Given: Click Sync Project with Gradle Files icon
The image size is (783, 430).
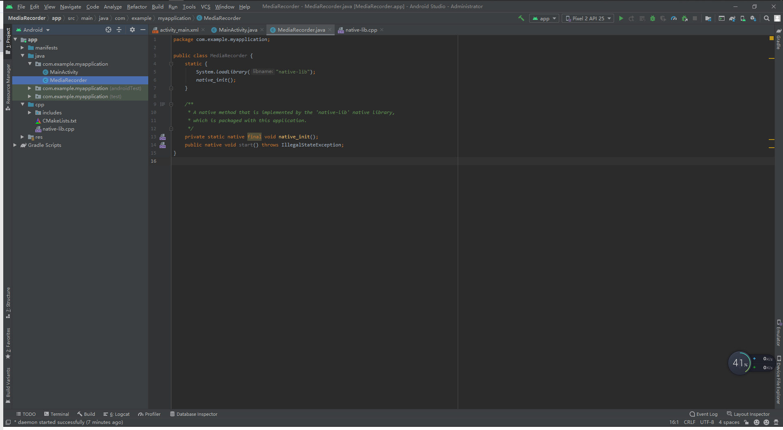Looking at the screenshot, I should [x=732, y=18].
